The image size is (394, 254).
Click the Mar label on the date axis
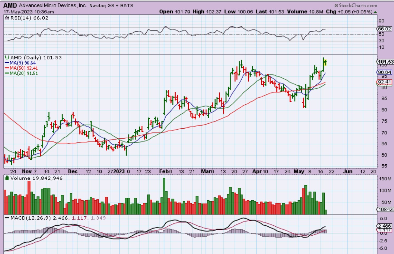(x=206, y=171)
